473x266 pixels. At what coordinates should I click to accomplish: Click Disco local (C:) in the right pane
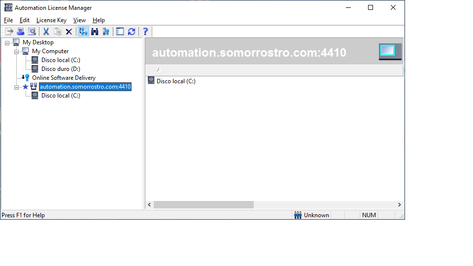(x=175, y=81)
